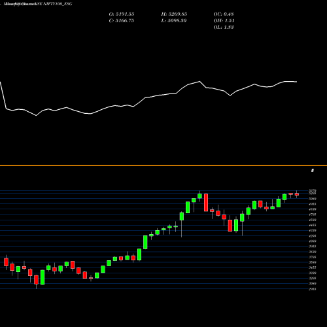Click the last red candlestick on the chart
Viewport: 327px width, 327px height.
[297, 194]
